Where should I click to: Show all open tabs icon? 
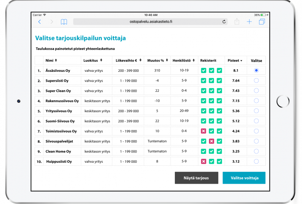point(262,22)
